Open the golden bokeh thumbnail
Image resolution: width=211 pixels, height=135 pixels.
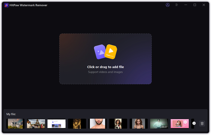click(77, 124)
